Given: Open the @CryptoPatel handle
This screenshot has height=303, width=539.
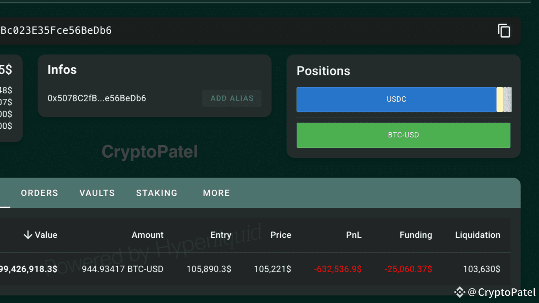Looking at the screenshot, I should click(502, 292).
